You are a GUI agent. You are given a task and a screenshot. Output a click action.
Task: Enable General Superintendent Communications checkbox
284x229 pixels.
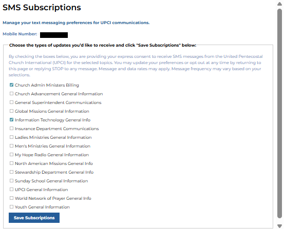pos(11,102)
